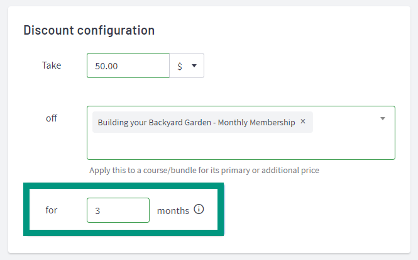Click empty space below the selected course tag
The image size is (418, 260).
[240, 146]
